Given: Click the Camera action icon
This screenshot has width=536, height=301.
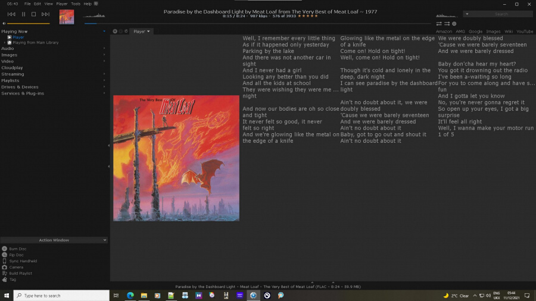Looking at the screenshot, I should [x=4, y=267].
